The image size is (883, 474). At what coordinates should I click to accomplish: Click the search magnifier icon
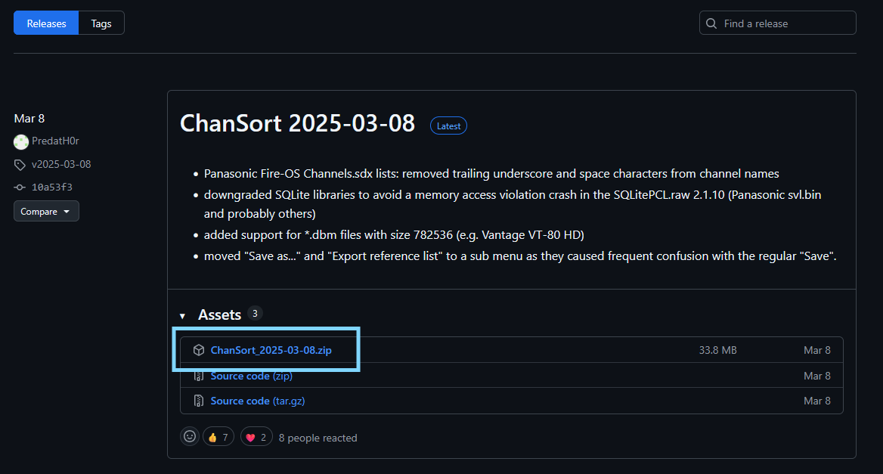coord(711,23)
